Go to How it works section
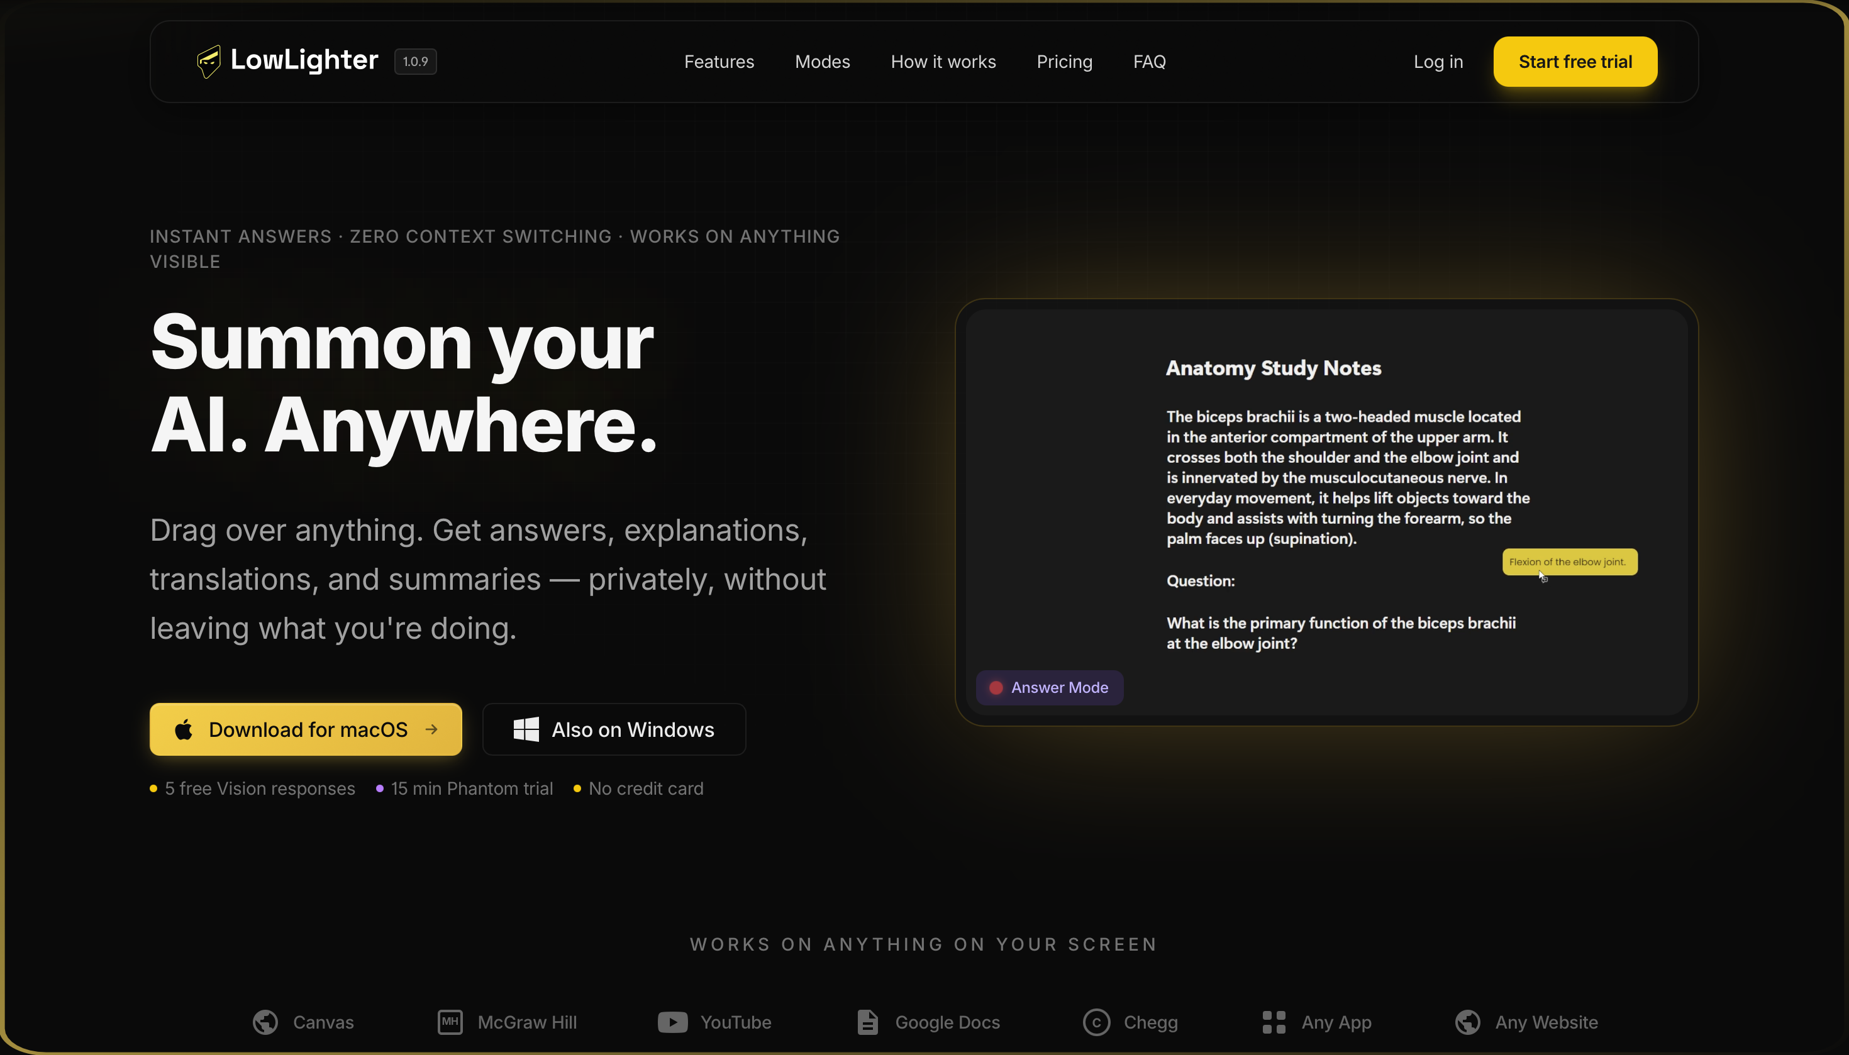Image resolution: width=1849 pixels, height=1055 pixels. pyautogui.click(x=943, y=62)
